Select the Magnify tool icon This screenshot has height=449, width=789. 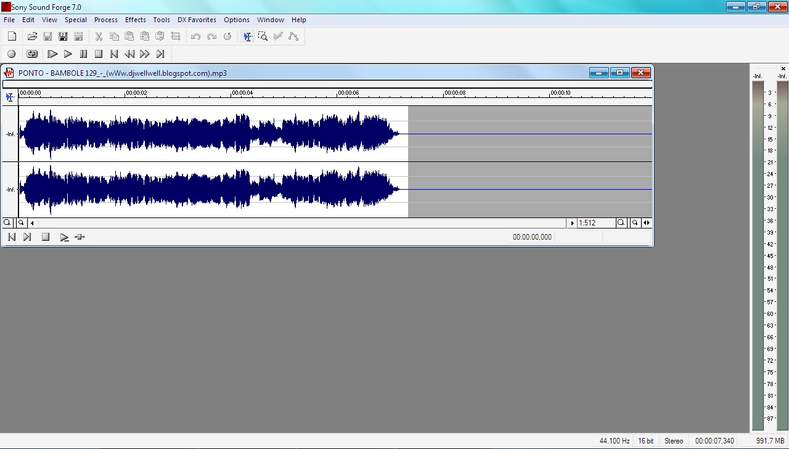pyautogui.click(x=263, y=36)
